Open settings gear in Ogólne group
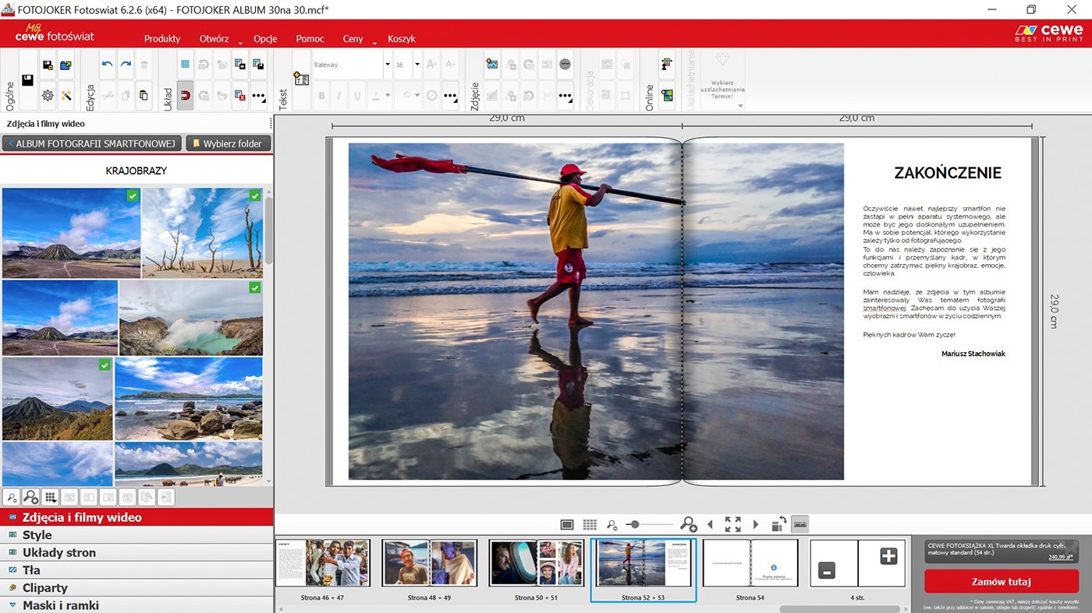 click(48, 95)
